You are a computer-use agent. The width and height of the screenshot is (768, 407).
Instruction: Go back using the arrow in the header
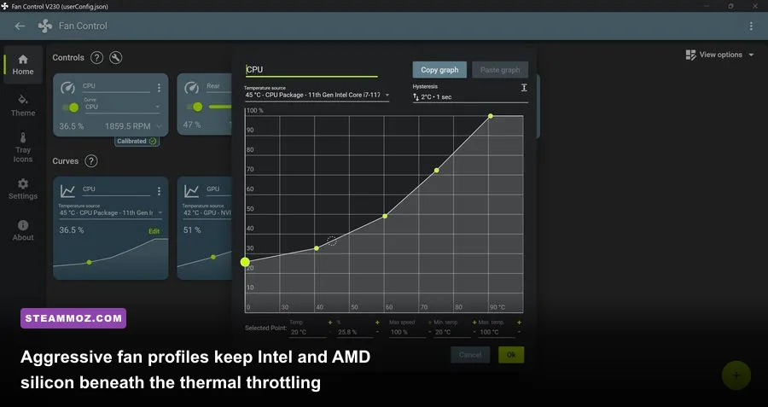point(20,26)
